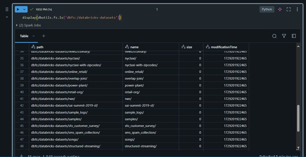Sort by the name column header
Image resolution: width=306 pixels, height=157 pixels.
tap(150, 47)
